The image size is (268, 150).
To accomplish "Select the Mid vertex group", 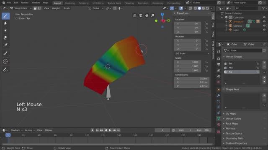I will [x=241, y=67].
